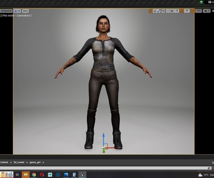Select the rotate mode icon
Image resolution: width=214 pixels, height=178 pixels.
[x=155, y=11]
